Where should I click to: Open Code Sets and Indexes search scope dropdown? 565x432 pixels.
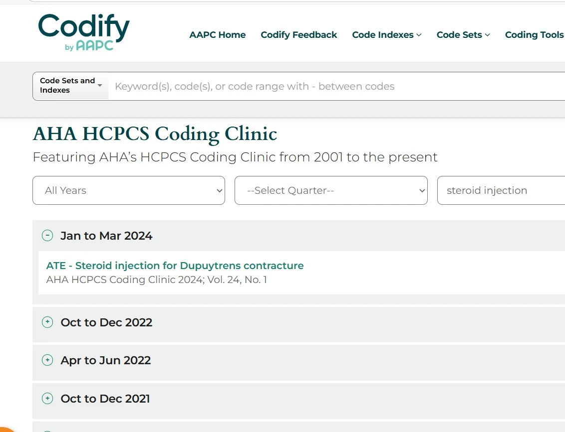70,86
